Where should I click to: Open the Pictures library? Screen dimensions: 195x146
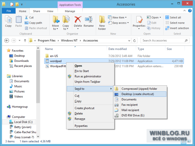17,91
